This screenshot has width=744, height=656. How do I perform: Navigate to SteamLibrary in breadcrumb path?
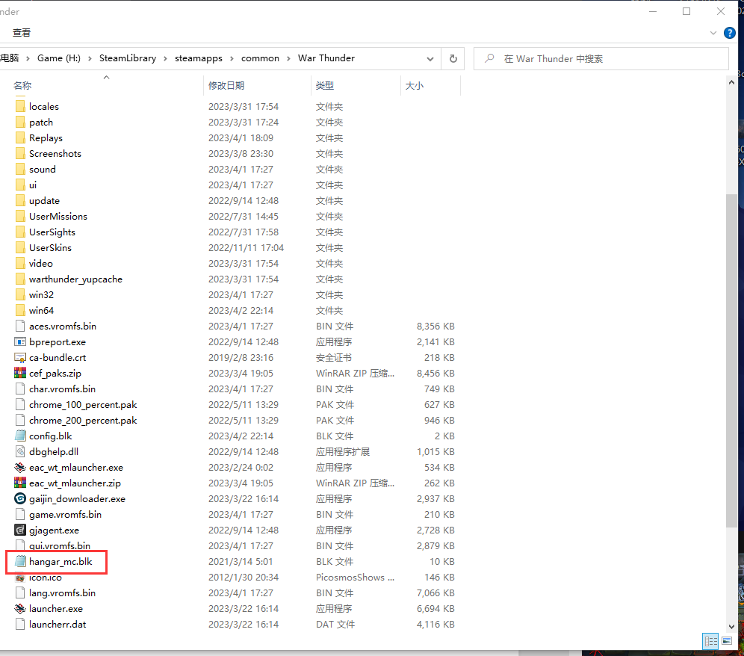click(x=128, y=58)
